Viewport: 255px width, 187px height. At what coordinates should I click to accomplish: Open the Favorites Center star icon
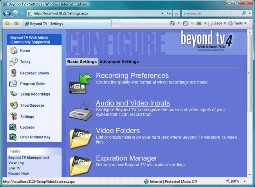click(x=7, y=23)
